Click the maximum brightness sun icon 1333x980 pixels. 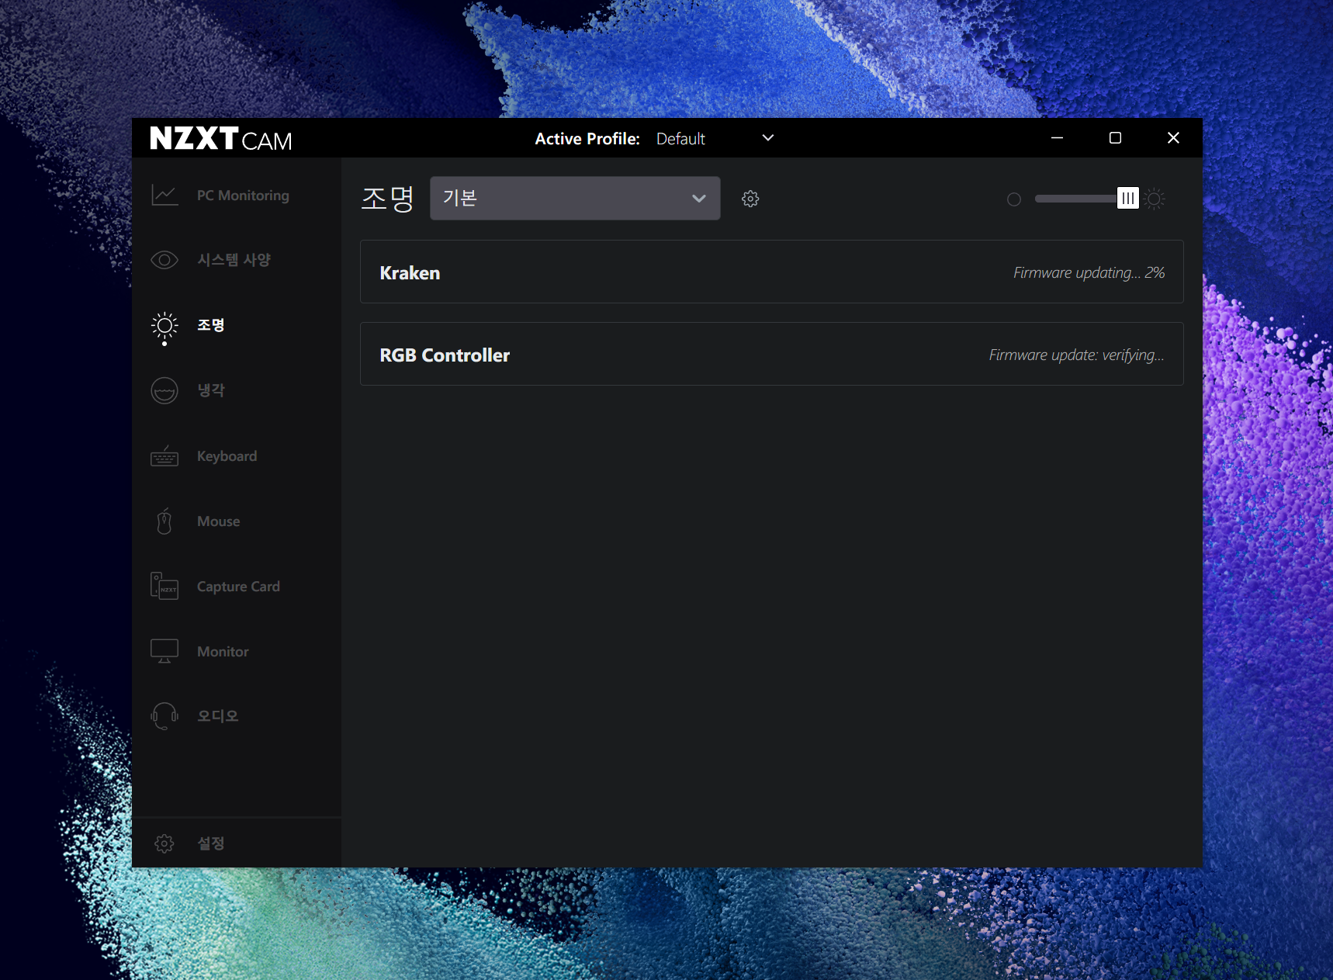[x=1155, y=199]
